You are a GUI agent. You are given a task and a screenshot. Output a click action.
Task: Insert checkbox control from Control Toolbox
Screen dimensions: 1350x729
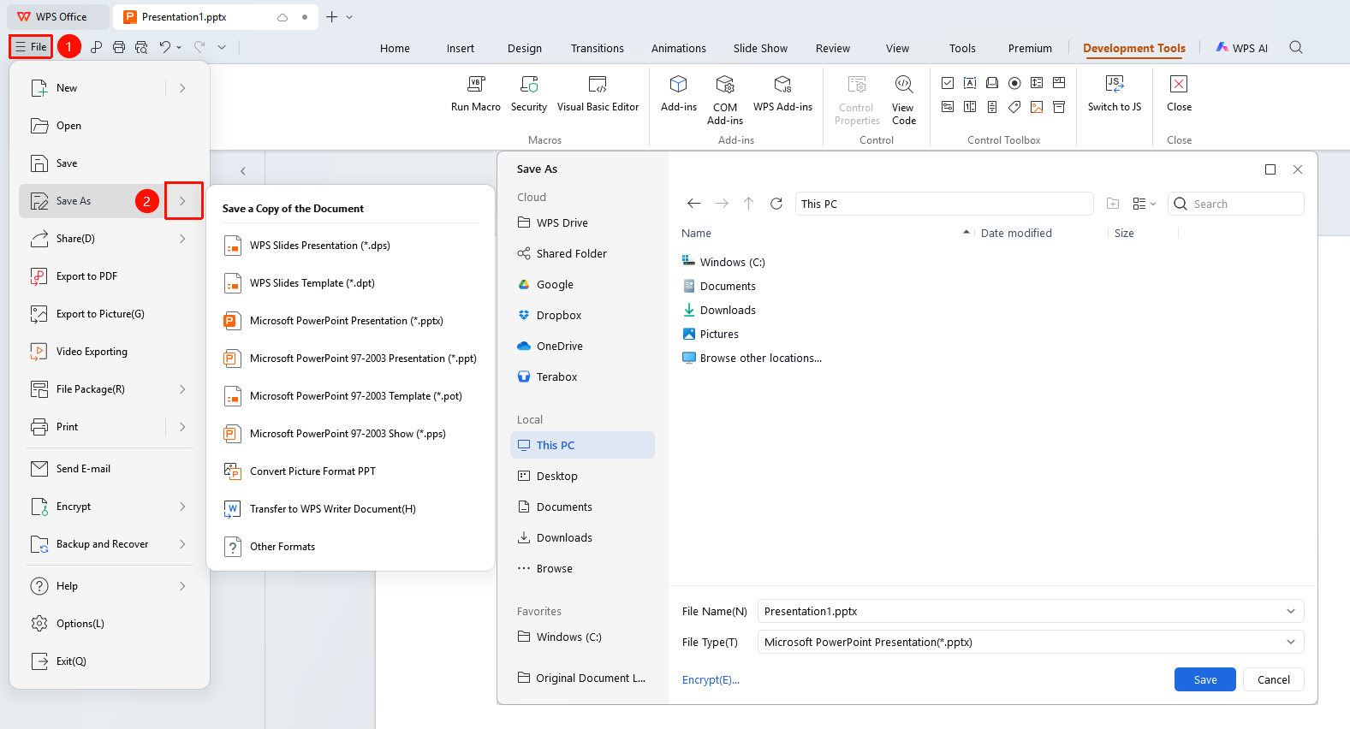tap(948, 83)
